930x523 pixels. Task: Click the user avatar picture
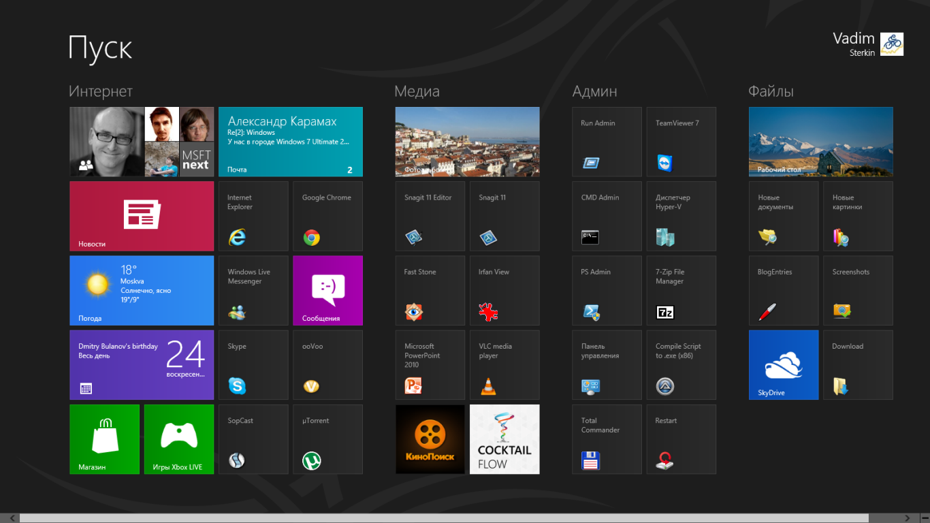point(892,44)
